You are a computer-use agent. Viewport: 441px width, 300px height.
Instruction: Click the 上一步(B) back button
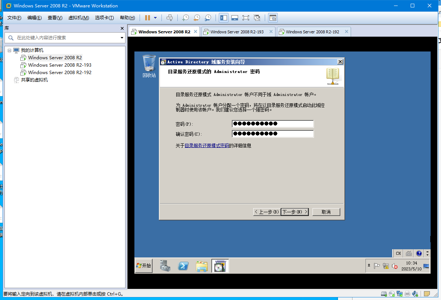266,212
